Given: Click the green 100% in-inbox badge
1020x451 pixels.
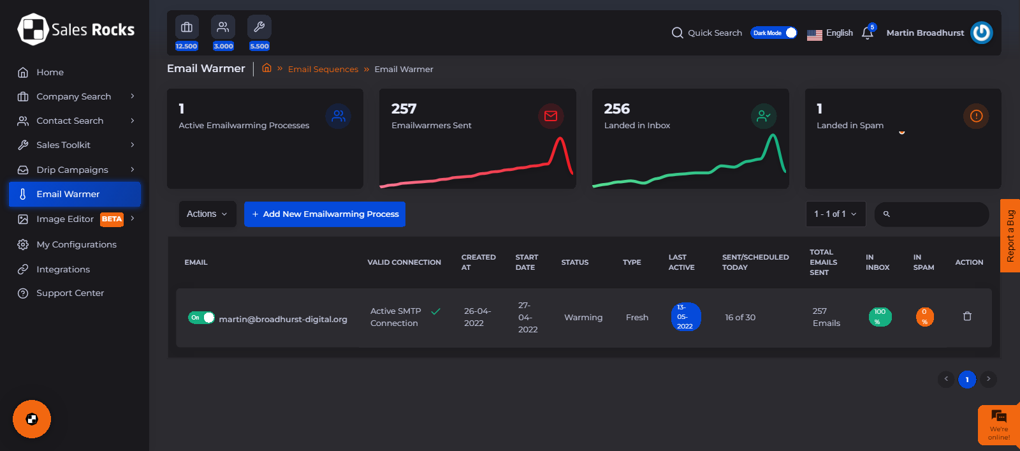Looking at the screenshot, I should (880, 317).
